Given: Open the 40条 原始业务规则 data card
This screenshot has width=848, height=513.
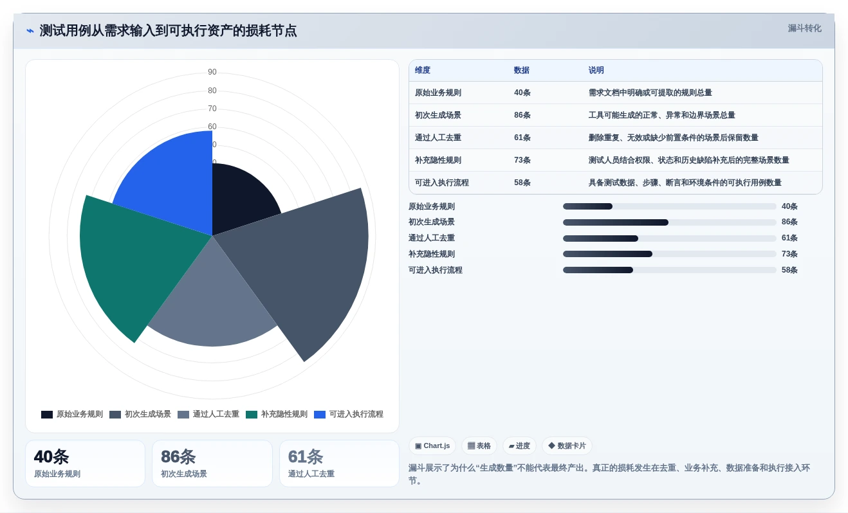Looking at the screenshot, I should coord(85,464).
